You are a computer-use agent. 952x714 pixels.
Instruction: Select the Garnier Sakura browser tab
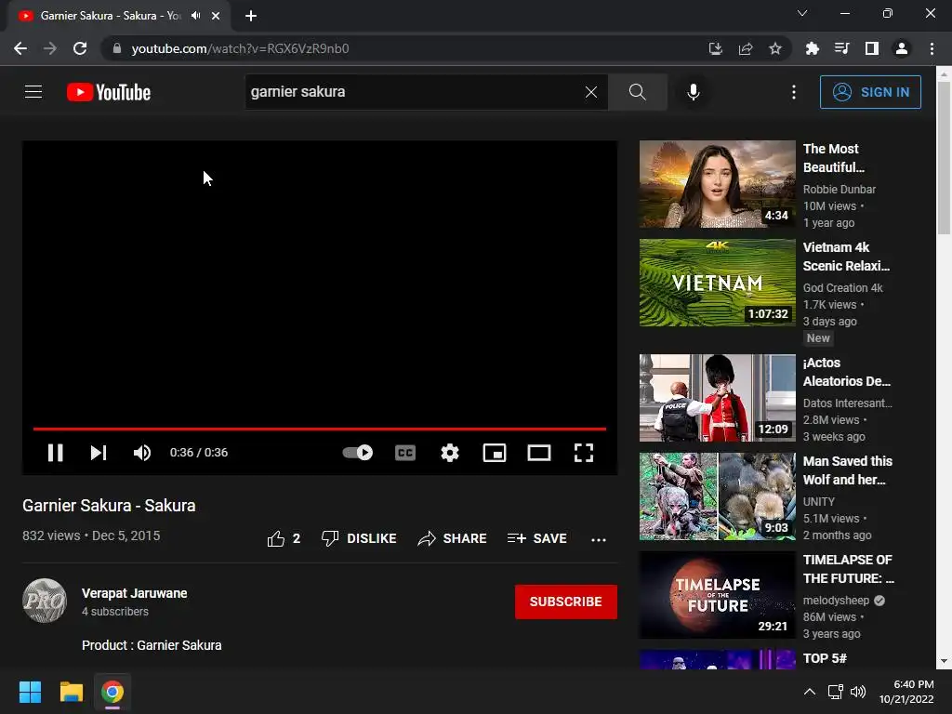pos(118,16)
